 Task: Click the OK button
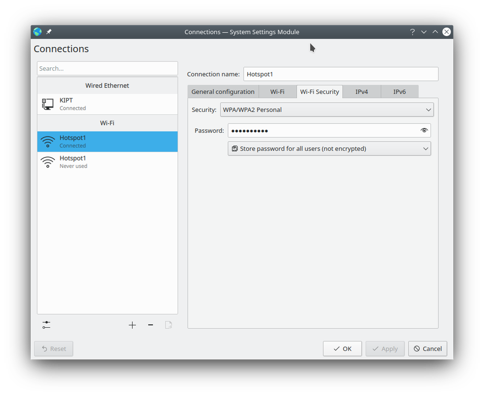tap(342, 348)
